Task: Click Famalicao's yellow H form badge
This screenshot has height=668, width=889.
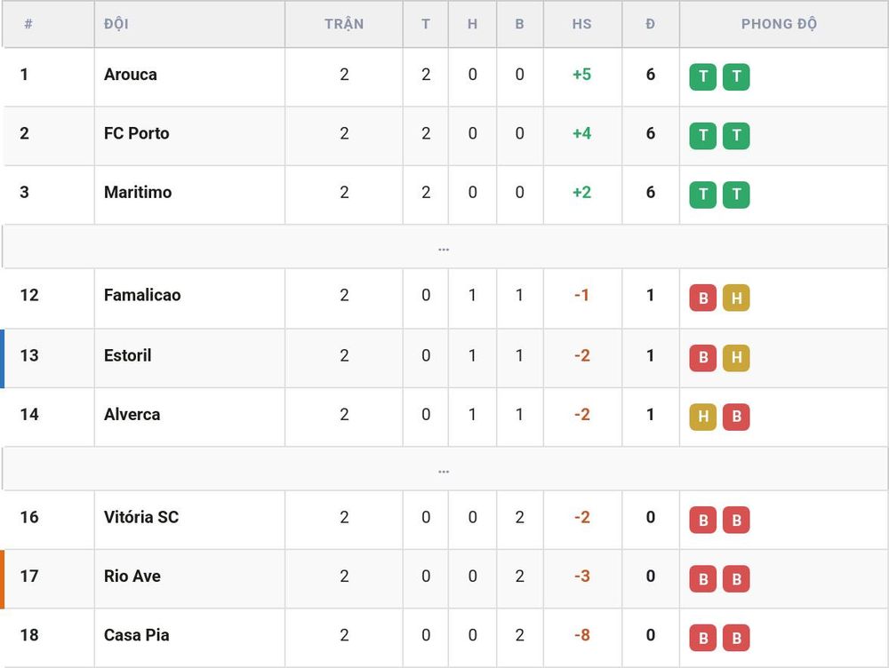Action: pos(736,298)
